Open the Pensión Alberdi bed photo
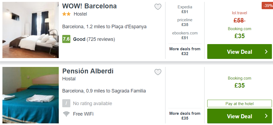The width and height of the screenshot is (273, 125). pos(30,95)
